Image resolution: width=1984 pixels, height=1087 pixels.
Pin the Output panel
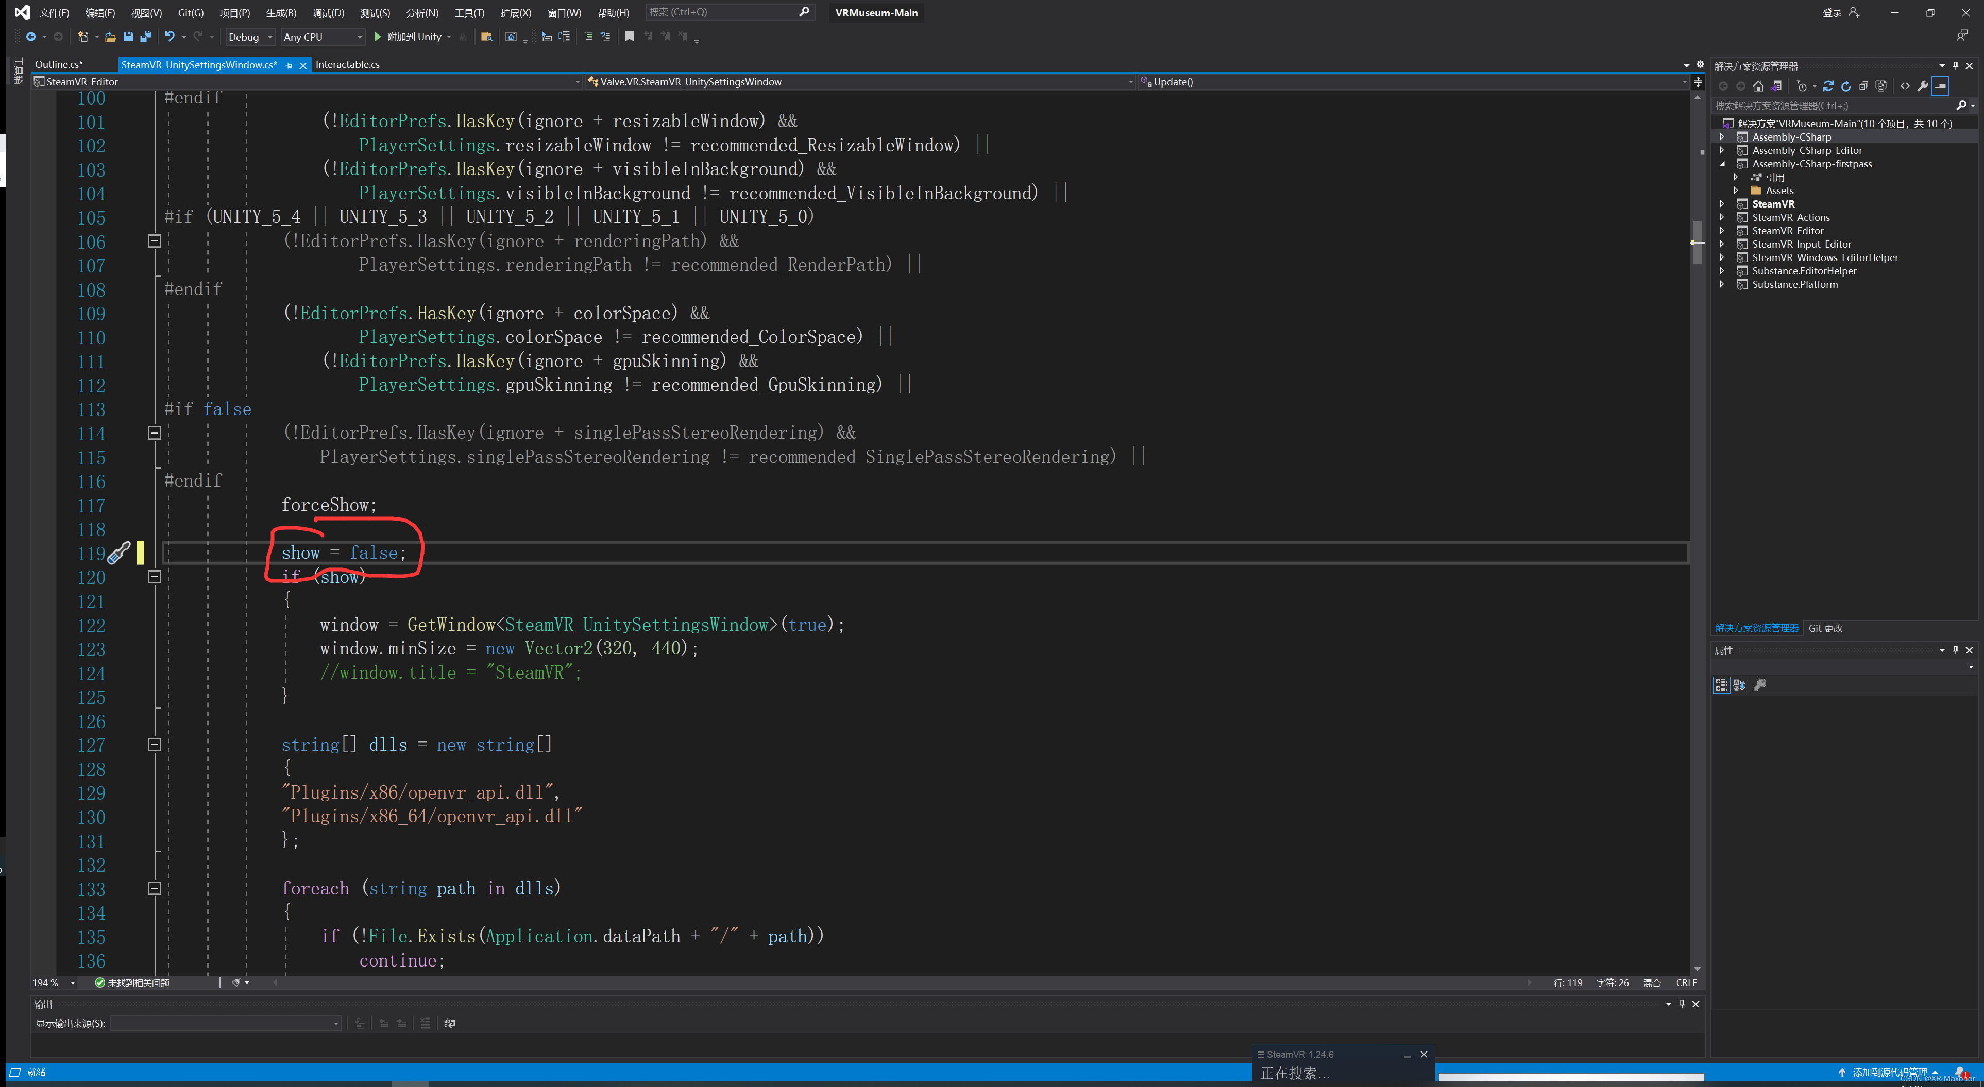pyautogui.click(x=1682, y=1004)
